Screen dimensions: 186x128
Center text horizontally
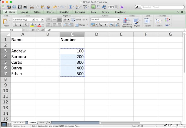[54, 25]
